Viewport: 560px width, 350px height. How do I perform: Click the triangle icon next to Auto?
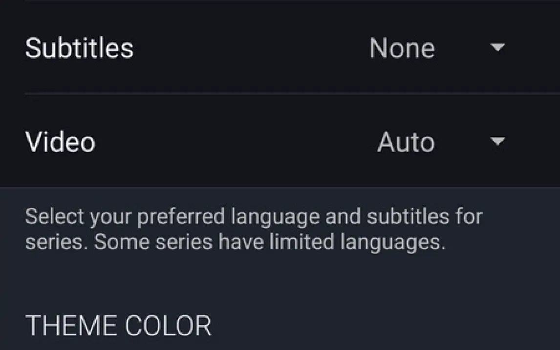click(x=497, y=142)
